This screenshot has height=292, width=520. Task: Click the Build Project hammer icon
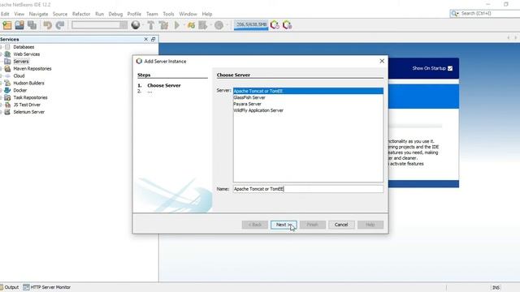click(151, 25)
